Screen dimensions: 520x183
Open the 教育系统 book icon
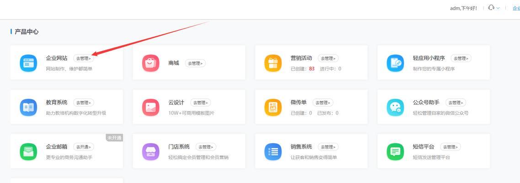pyautogui.click(x=28, y=108)
